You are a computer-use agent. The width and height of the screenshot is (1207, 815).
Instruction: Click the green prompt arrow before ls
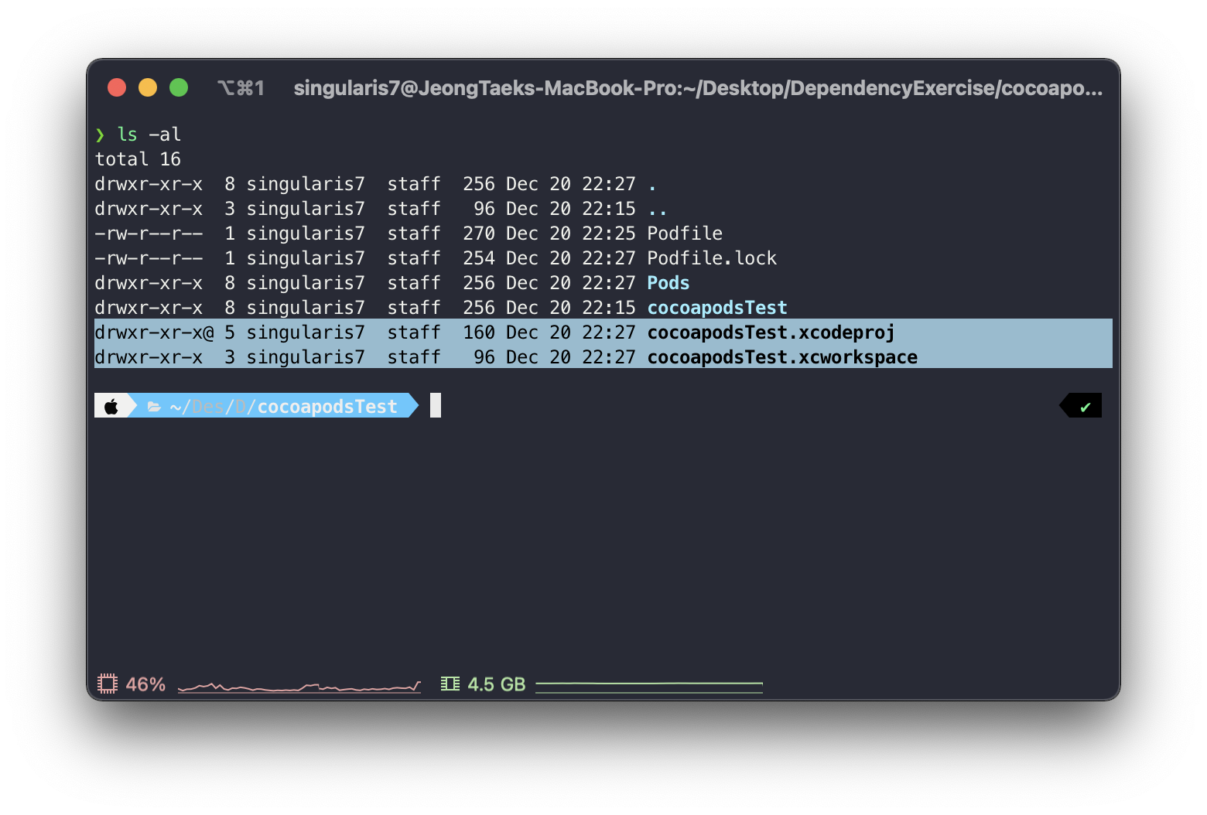tap(100, 135)
